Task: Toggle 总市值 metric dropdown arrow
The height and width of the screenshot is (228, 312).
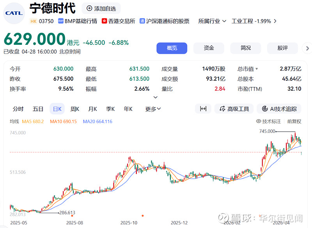Action: coord(257,69)
